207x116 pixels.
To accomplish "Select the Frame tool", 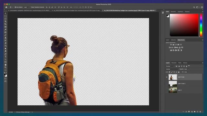I will (x=5, y=27).
